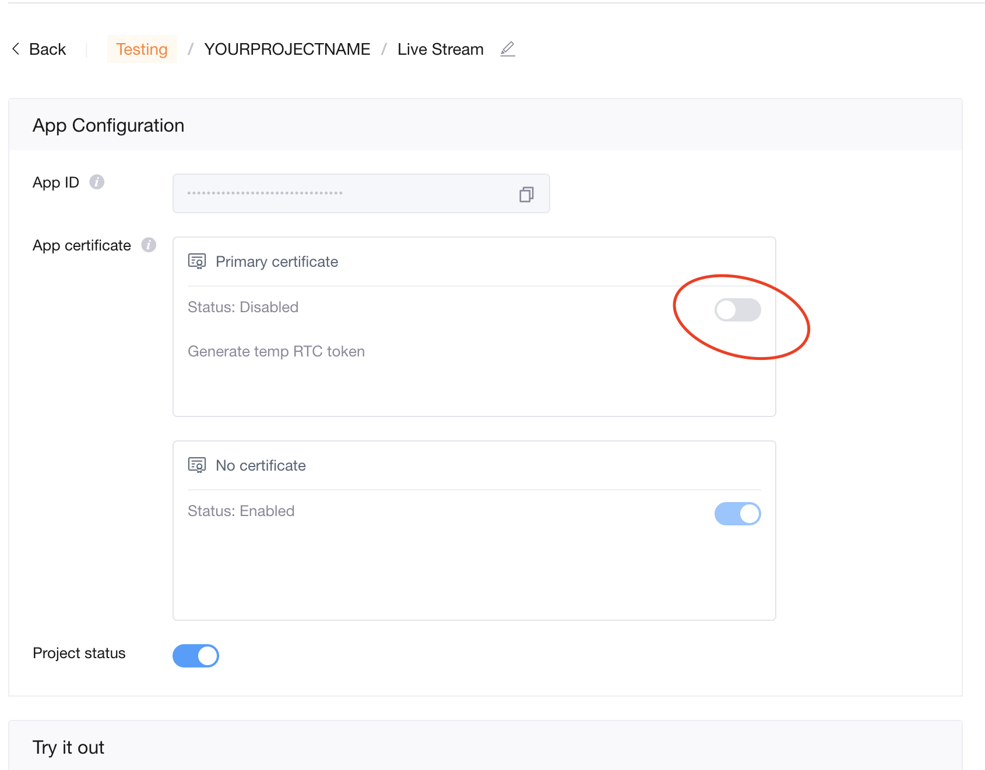This screenshot has width=985, height=770.
Task: Copy the App ID with the copy icon
Action: [526, 194]
